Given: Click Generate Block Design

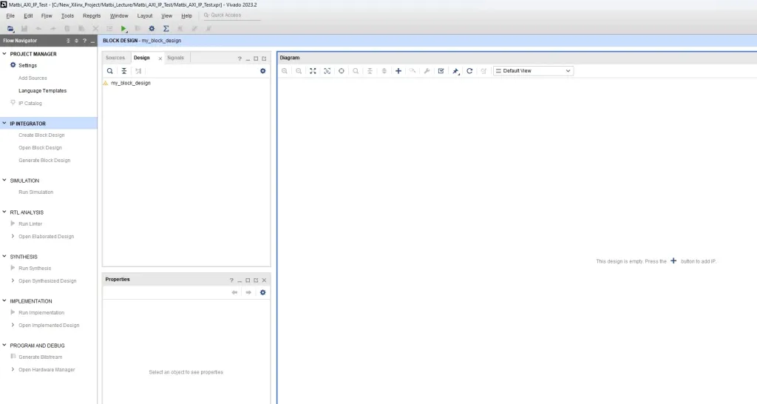Looking at the screenshot, I should tap(44, 160).
